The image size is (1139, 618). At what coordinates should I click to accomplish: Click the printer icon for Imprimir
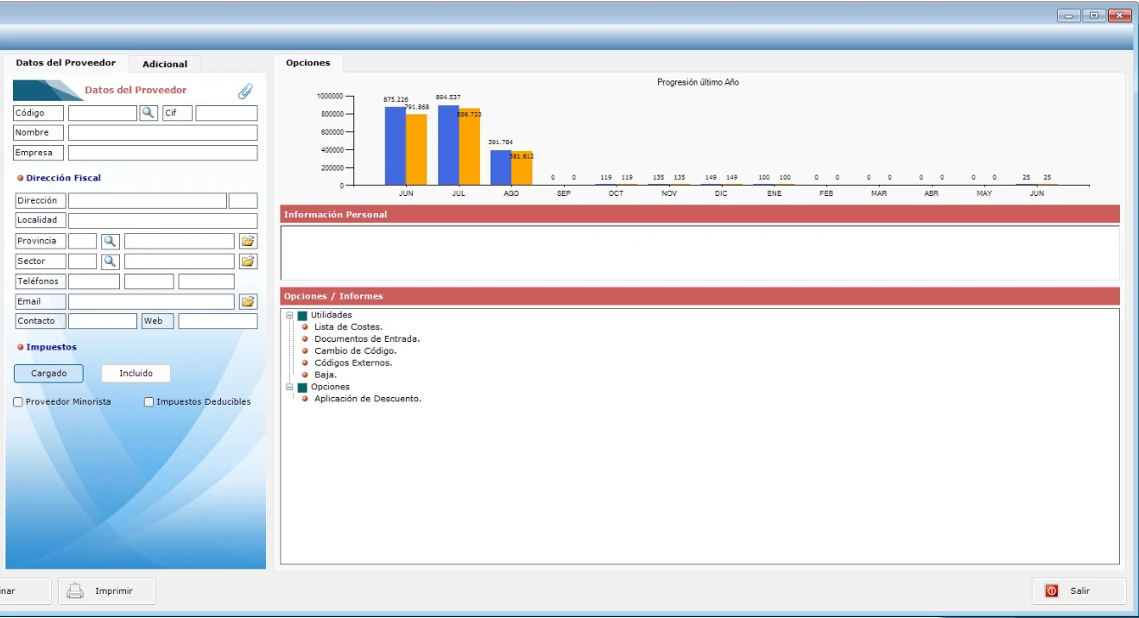coord(75,591)
